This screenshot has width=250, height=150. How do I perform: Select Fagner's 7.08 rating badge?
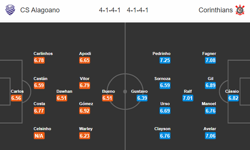pos(211,60)
